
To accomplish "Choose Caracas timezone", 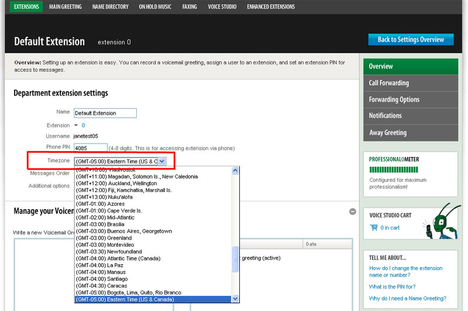I will tap(153, 286).
